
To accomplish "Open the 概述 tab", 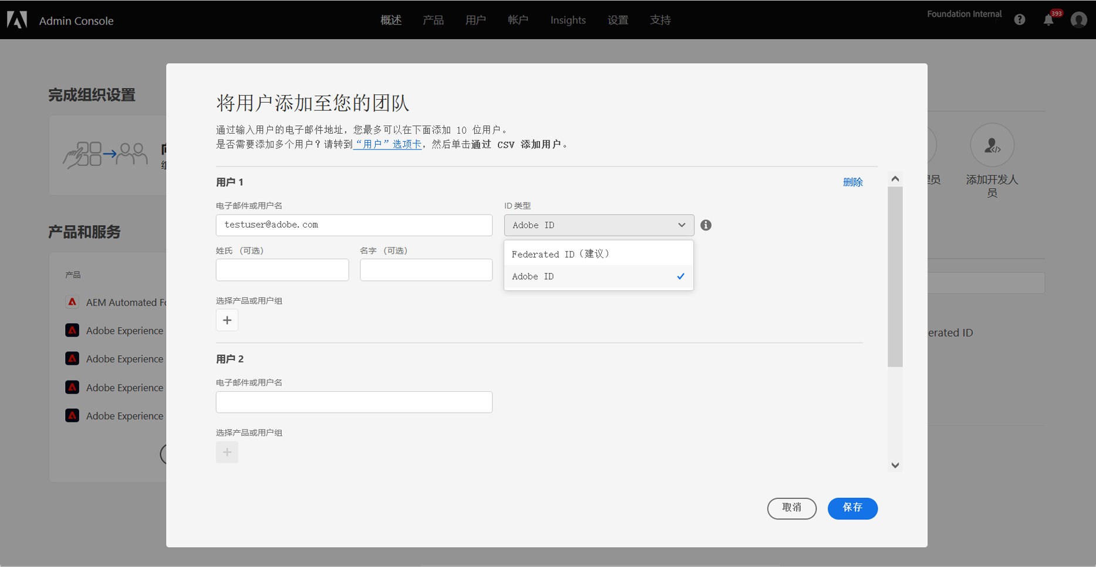I will tap(391, 20).
